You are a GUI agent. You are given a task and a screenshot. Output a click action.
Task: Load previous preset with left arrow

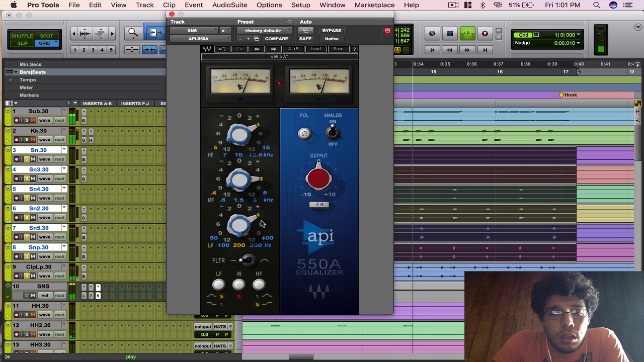(257, 49)
